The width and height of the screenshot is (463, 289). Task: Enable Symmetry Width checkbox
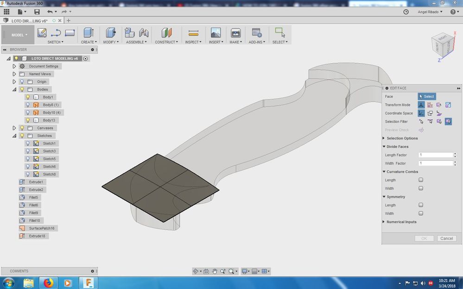tap(421, 214)
